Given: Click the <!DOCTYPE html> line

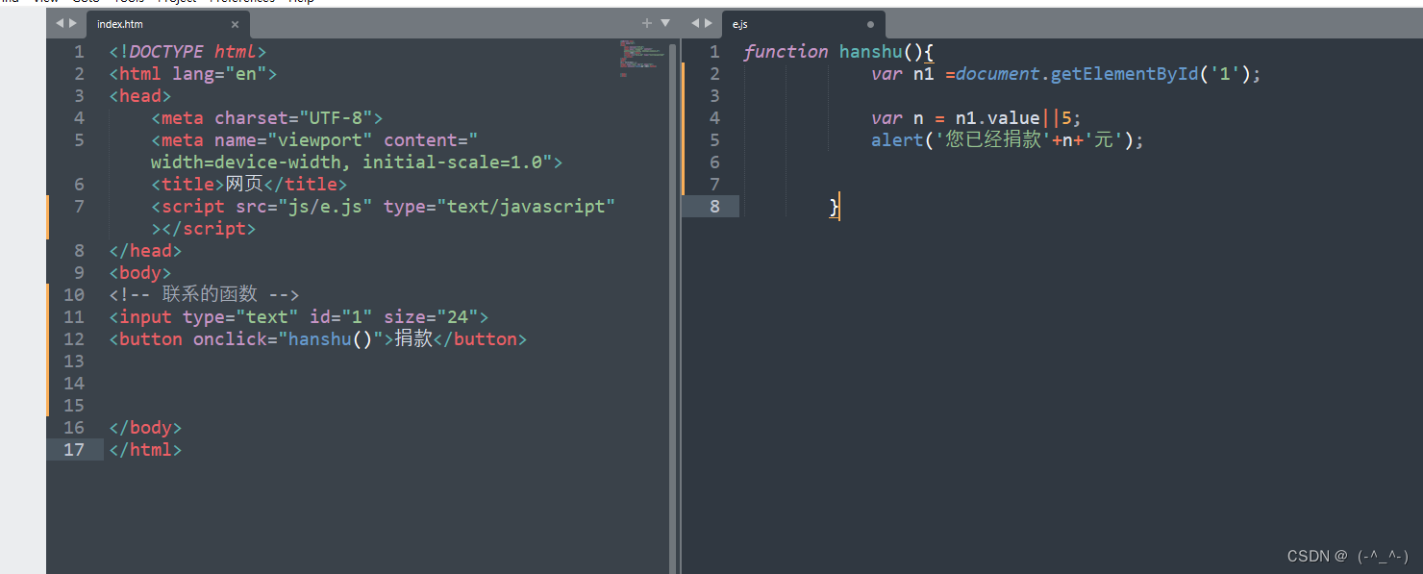Looking at the screenshot, I should 187,52.
